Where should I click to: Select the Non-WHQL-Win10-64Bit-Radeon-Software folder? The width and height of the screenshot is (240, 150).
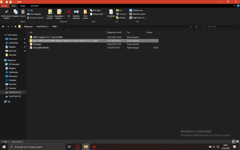pyautogui.click(x=94, y=41)
